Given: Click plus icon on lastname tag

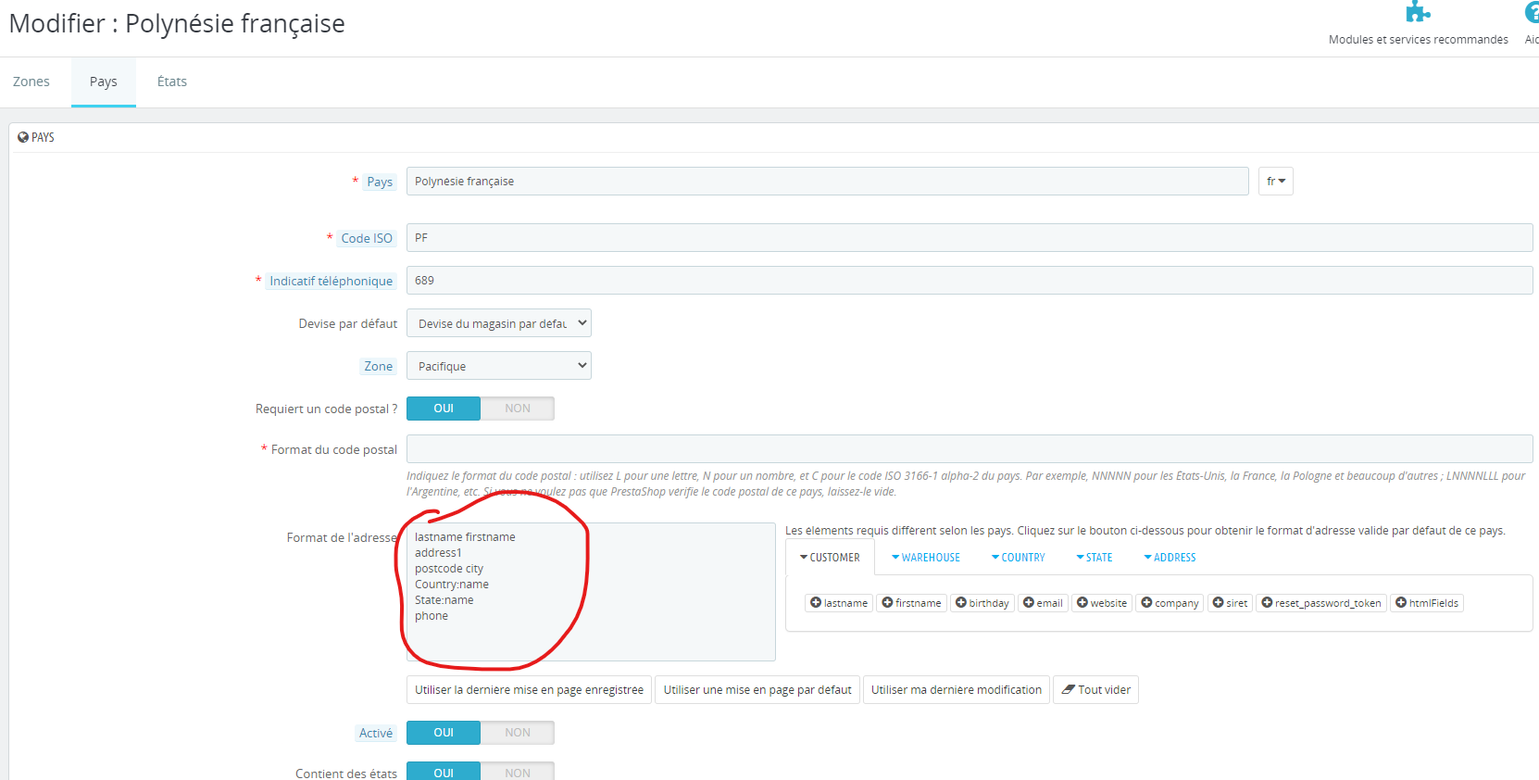Looking at the screenshot, I should click(816, 602).
